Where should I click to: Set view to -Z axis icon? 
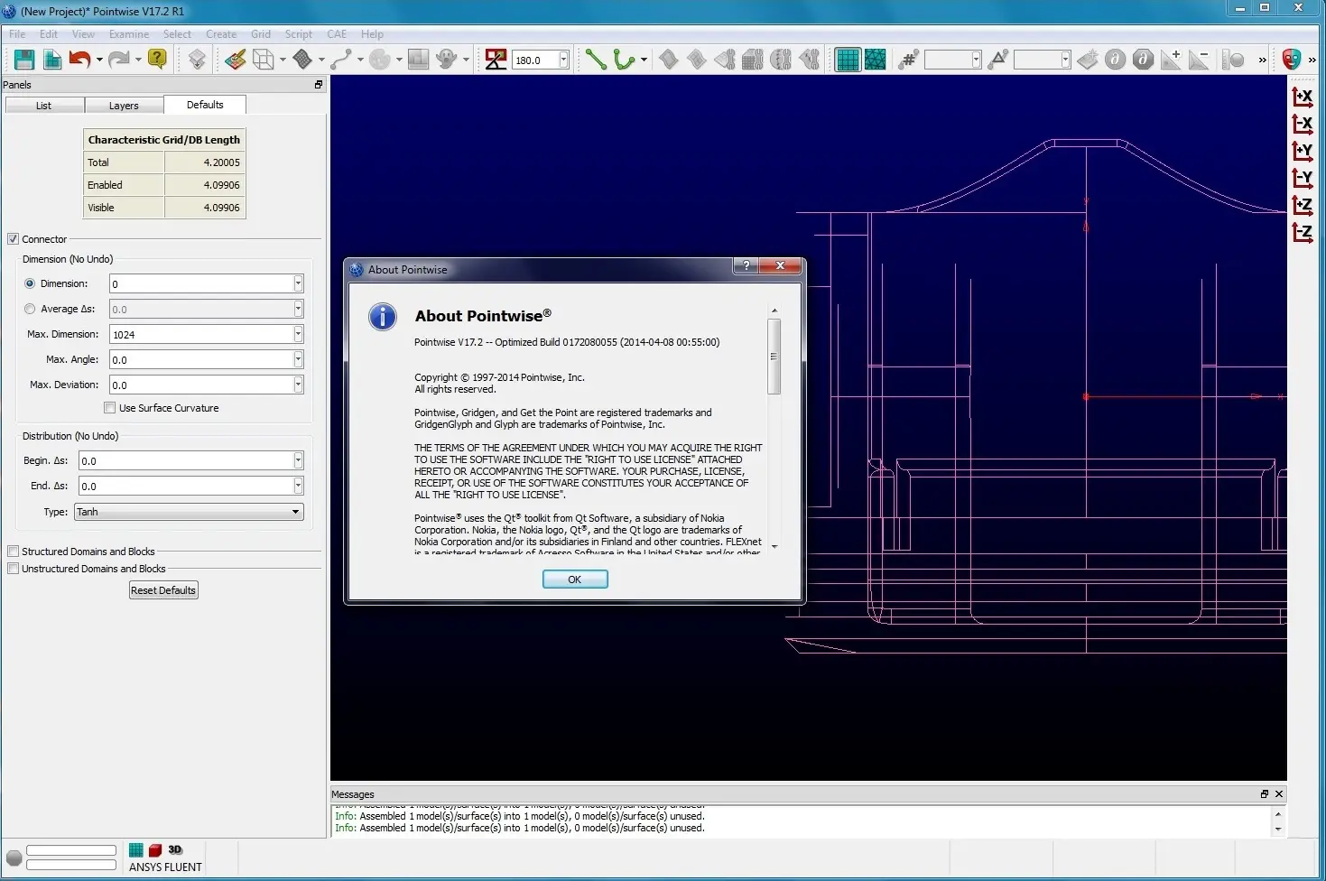[x=1302, y=232]
